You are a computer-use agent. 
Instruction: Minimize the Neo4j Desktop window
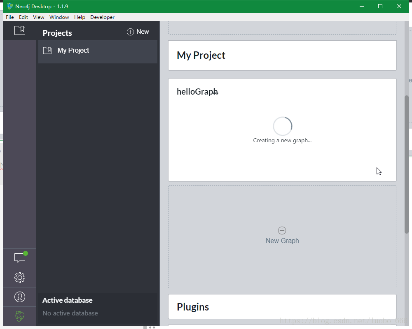pyautogui.click(x=362, y=6)
